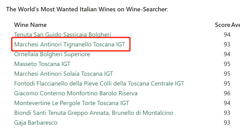Open Marchesi Antinori Tignanello Toscana IGT link
240x128 pixels.
click(70, 45)
